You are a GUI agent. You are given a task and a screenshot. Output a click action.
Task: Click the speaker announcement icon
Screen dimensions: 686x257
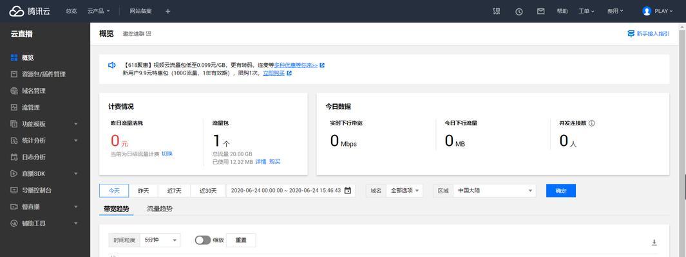click(x=112, y=65)
